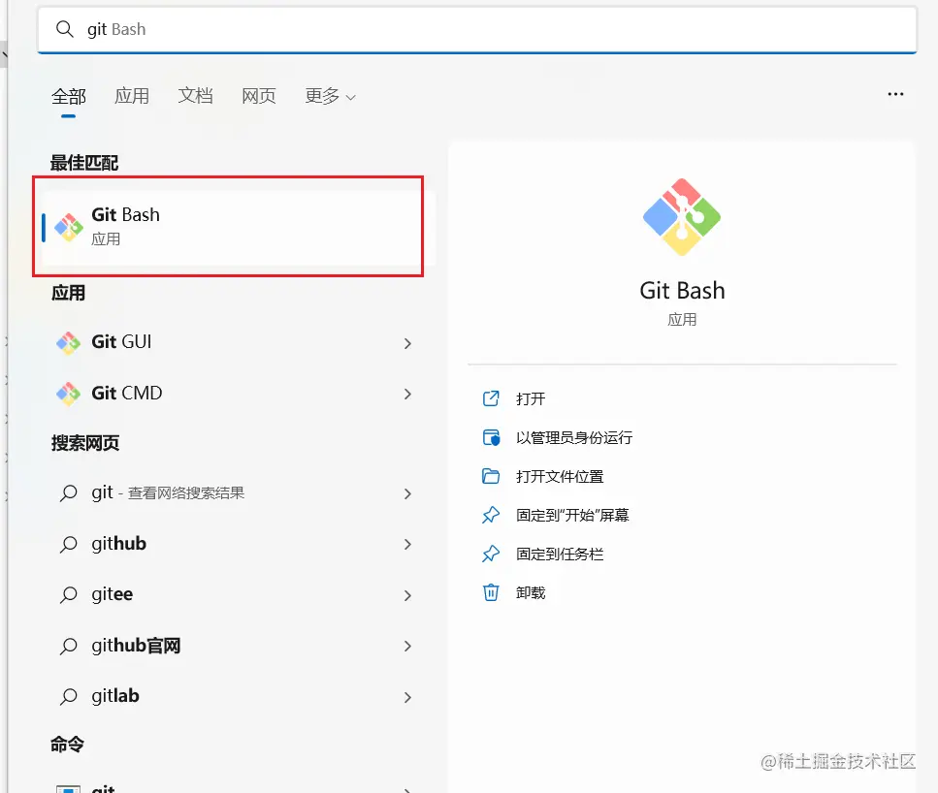Click the large Git Bash logo in preview
938x793 pixels.
[682, 217]
